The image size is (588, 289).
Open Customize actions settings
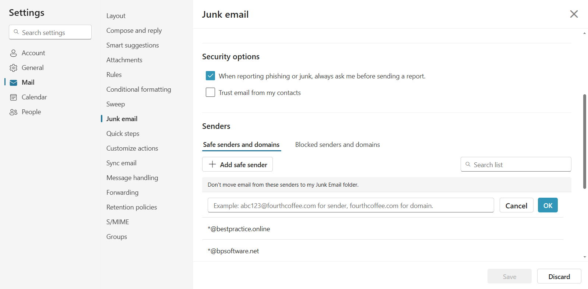point(132,148)
